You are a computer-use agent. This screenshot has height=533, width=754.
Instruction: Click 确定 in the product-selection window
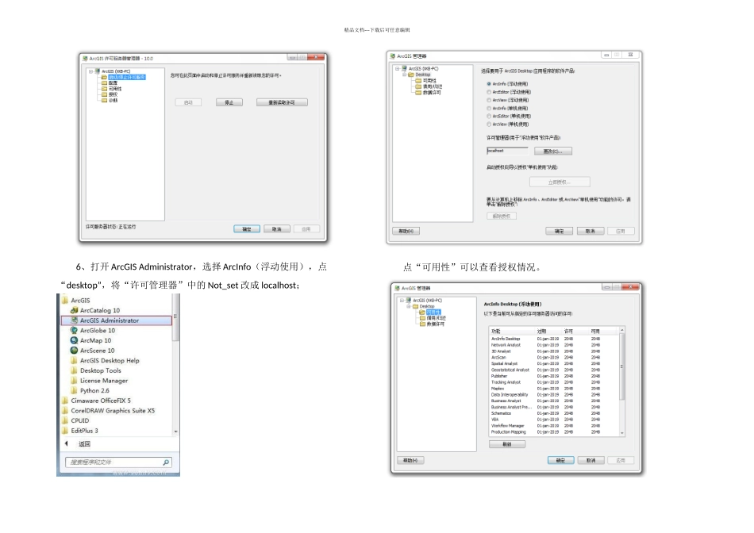click(x=560, y=231)
